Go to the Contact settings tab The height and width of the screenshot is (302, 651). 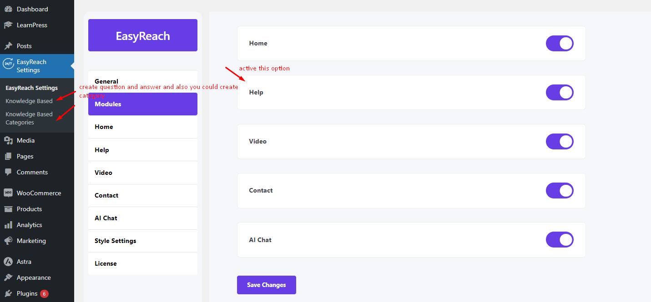pos(143,195)
